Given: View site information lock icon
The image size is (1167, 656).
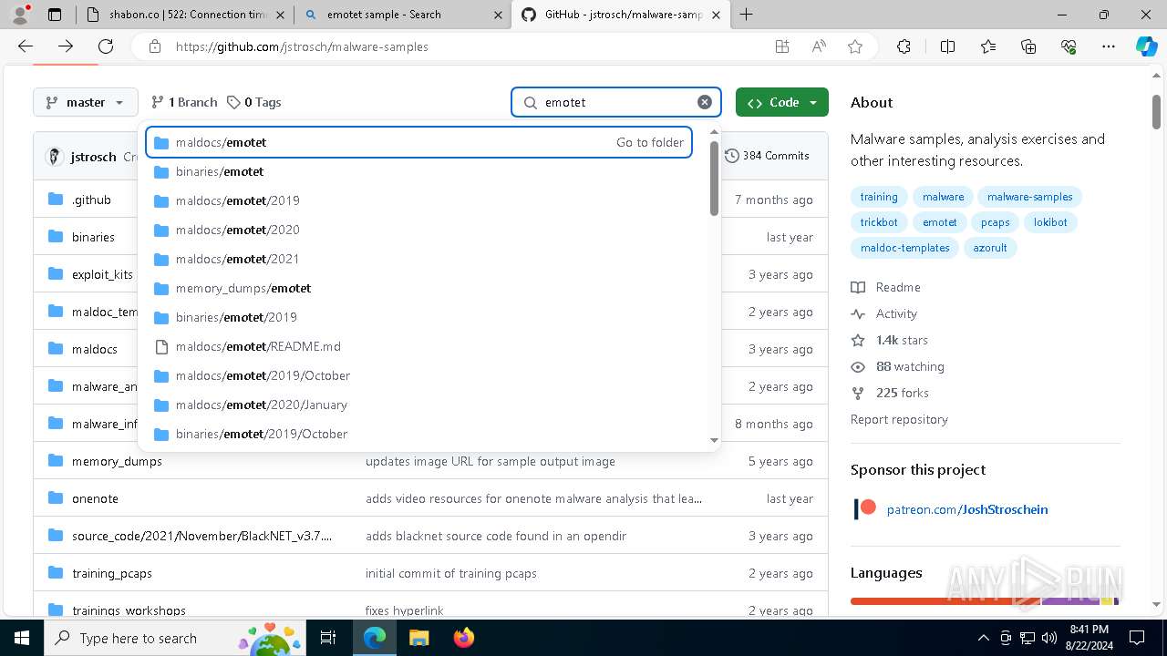Looking at the screenshot, I should [x=155, y=46].
